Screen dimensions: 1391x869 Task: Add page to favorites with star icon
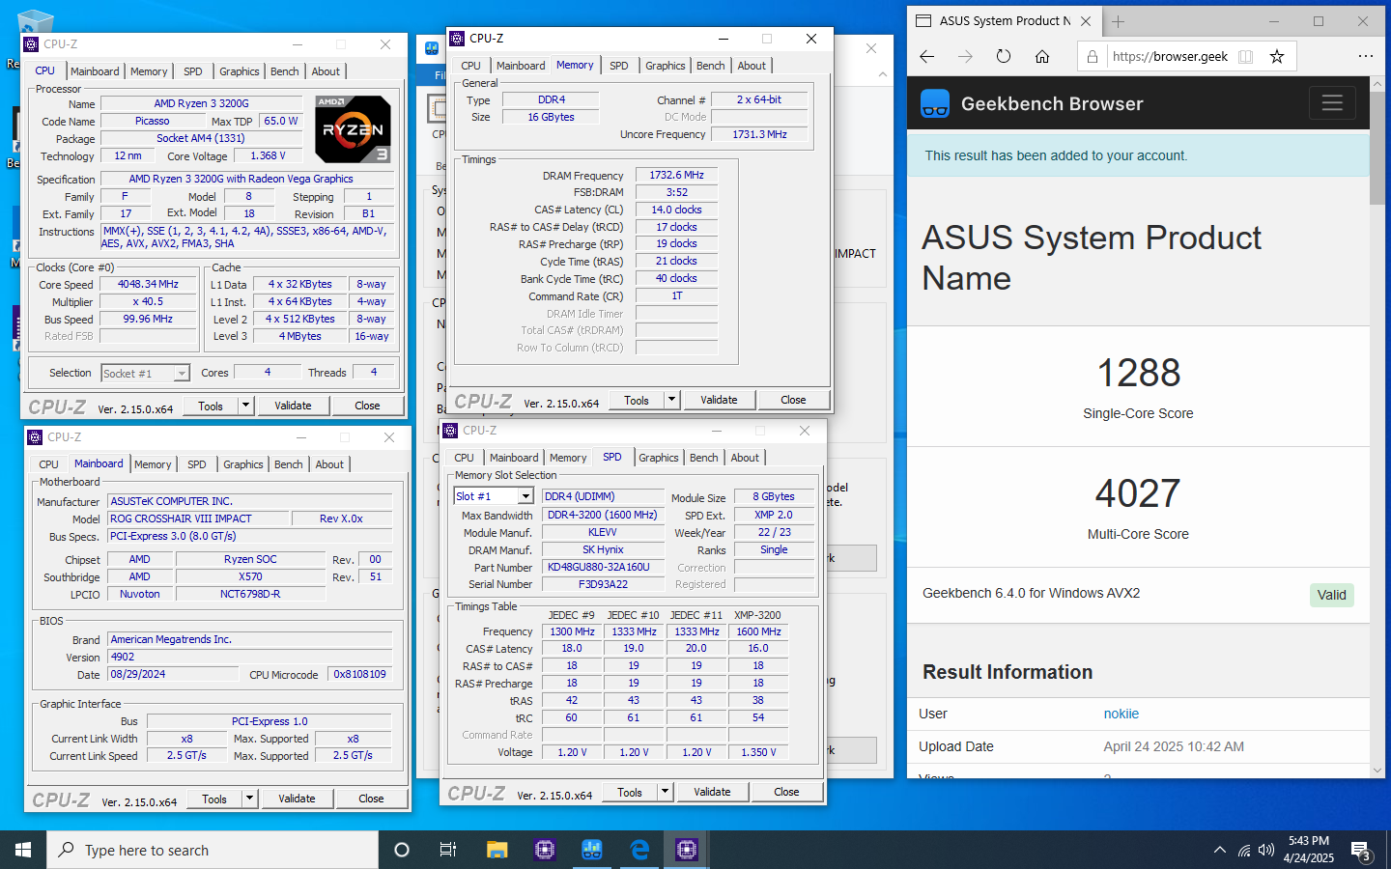[1277, 56]
